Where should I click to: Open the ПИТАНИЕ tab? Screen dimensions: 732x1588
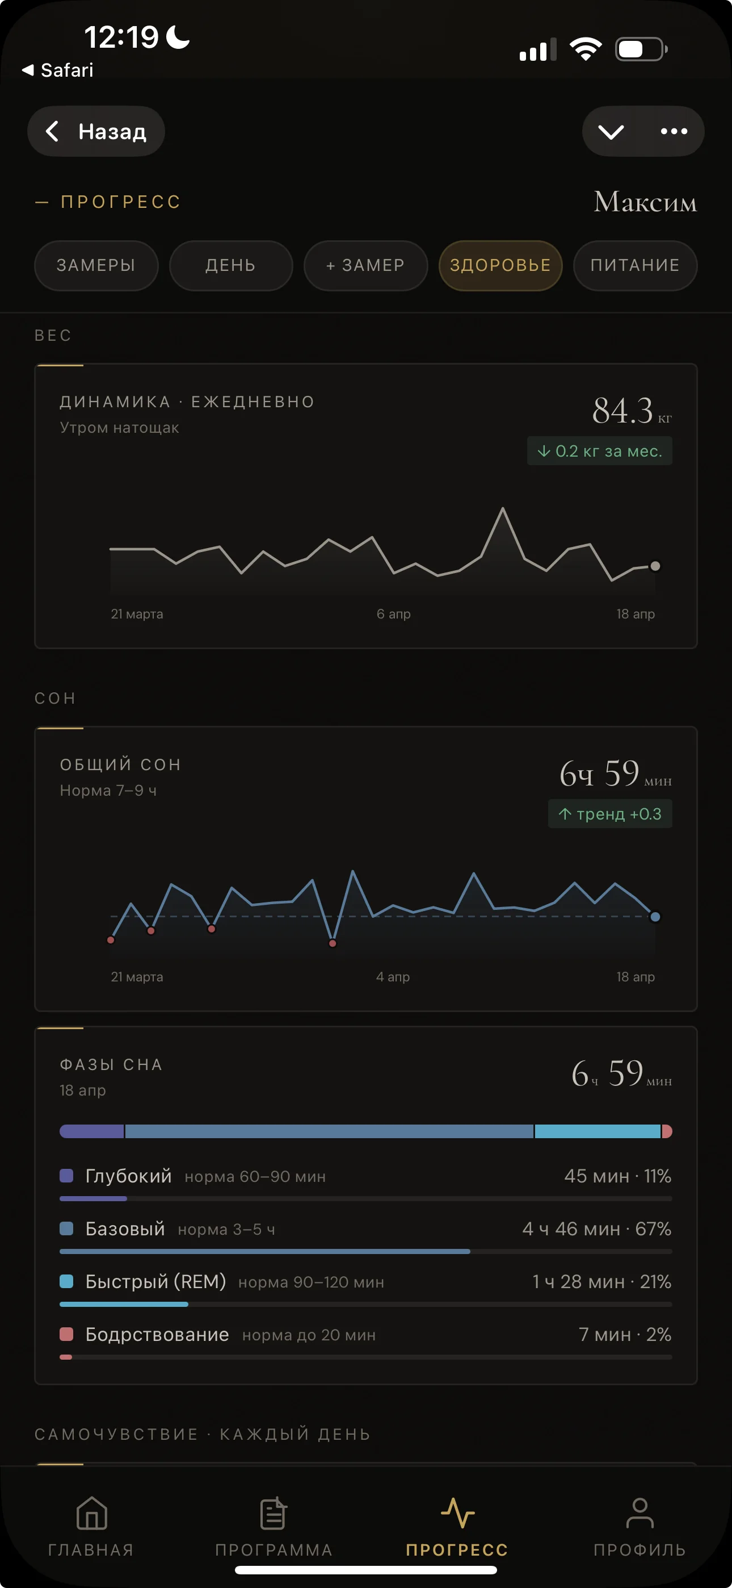point(634,265)
